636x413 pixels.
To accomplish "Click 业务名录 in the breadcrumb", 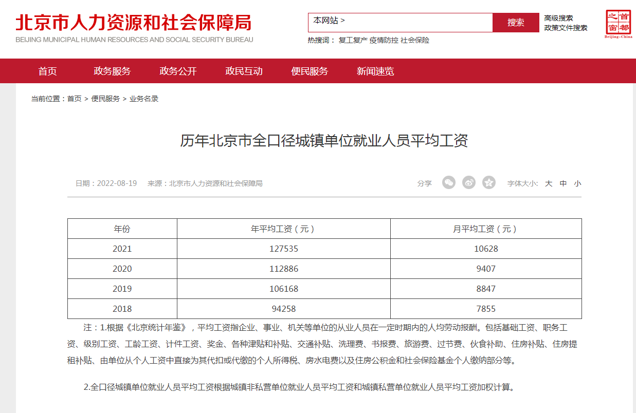I will click(x=143, y=99).
